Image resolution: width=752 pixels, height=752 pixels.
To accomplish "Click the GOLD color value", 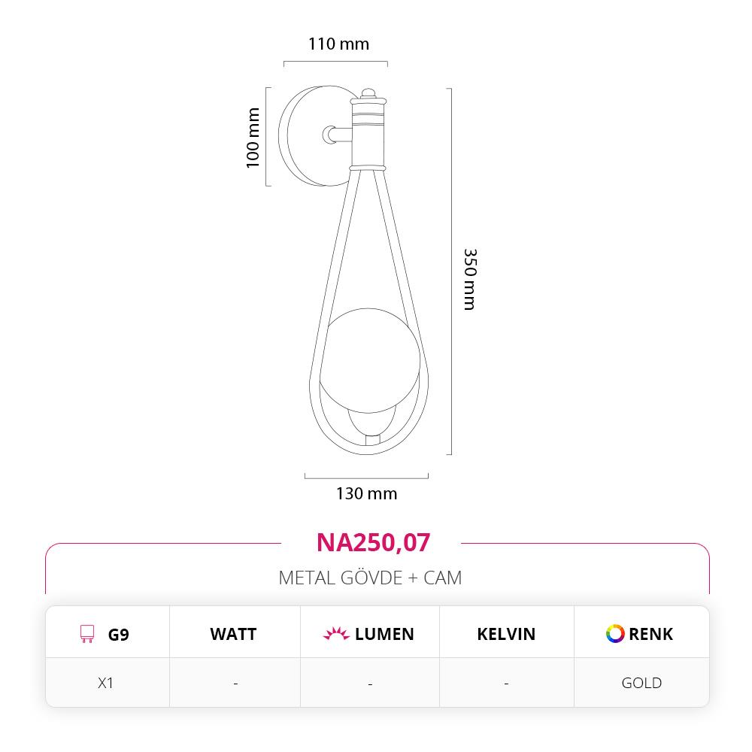I will [x=641, y=683].
